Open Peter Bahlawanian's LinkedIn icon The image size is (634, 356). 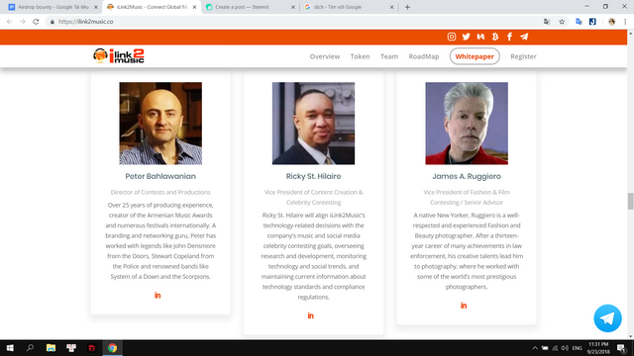[158, 296]
